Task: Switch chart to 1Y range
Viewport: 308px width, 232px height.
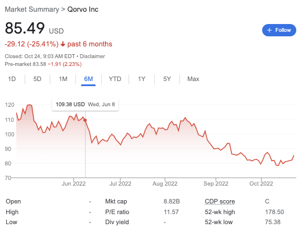Action: [141, 79]
